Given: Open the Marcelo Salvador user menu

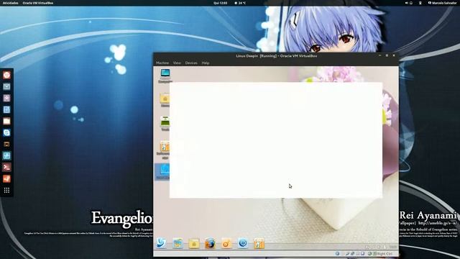Looking at the screenshot, I should pos(442,3).
